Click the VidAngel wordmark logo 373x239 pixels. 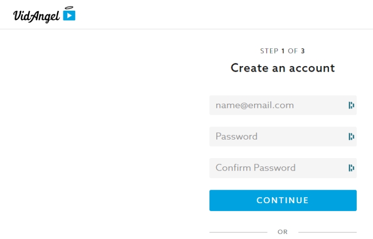click(x=36, y=16)
